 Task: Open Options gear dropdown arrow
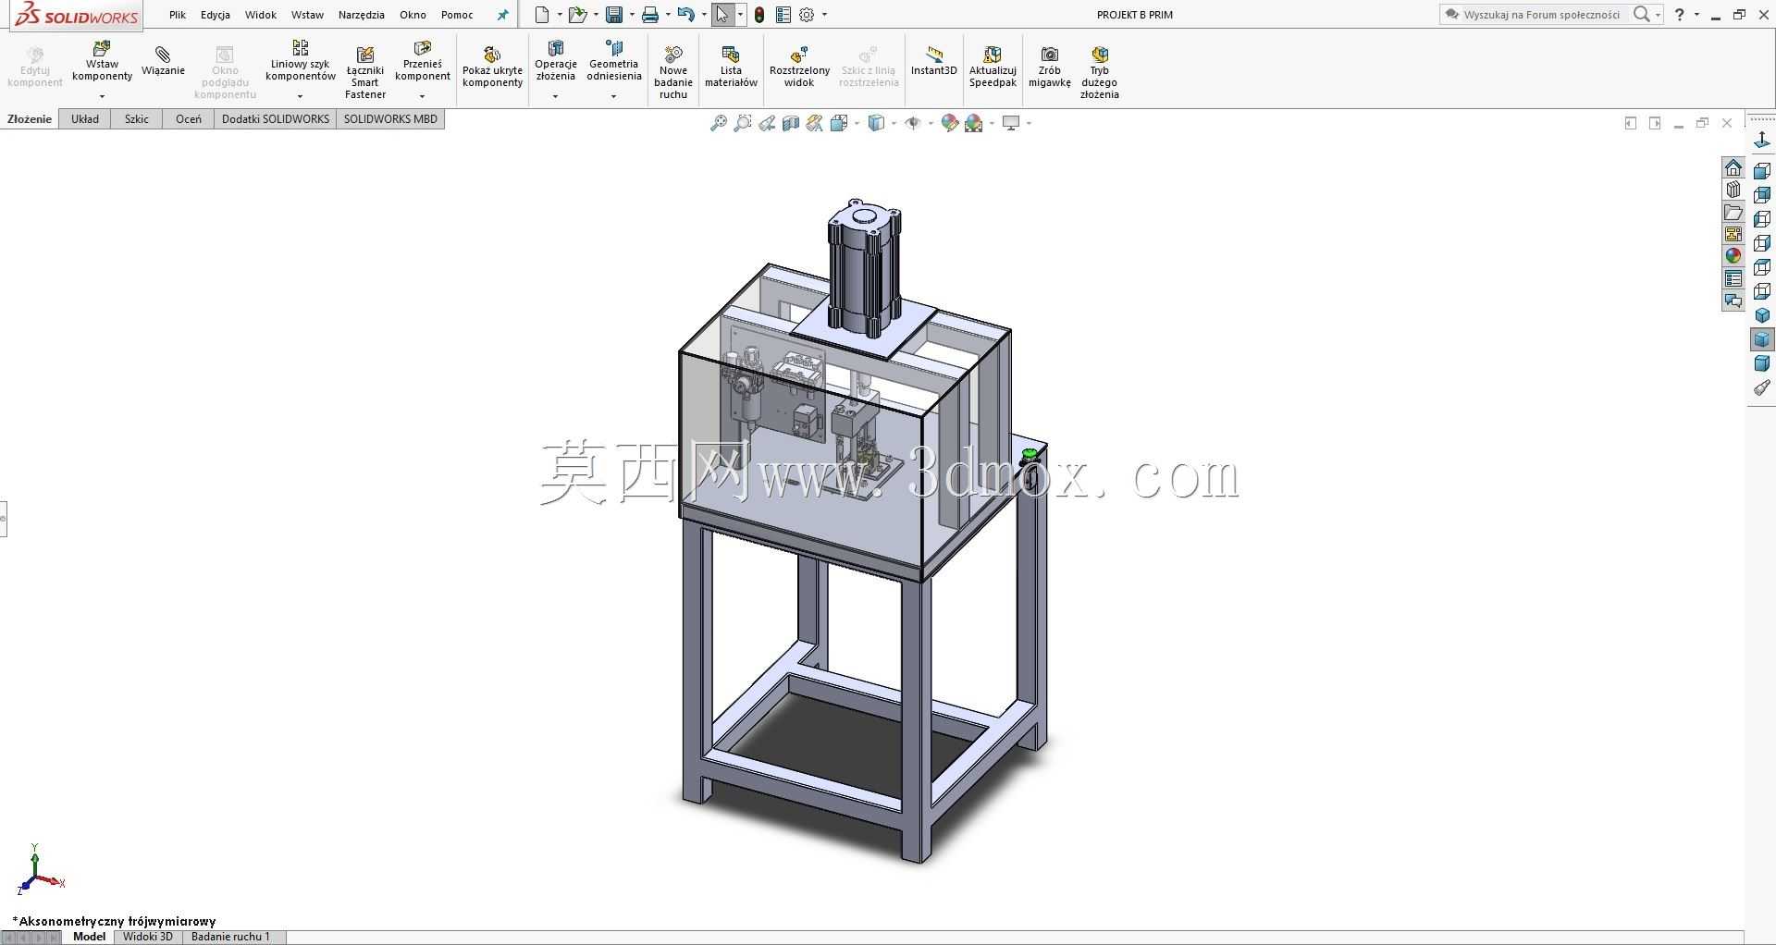click(x=824, y=15)
